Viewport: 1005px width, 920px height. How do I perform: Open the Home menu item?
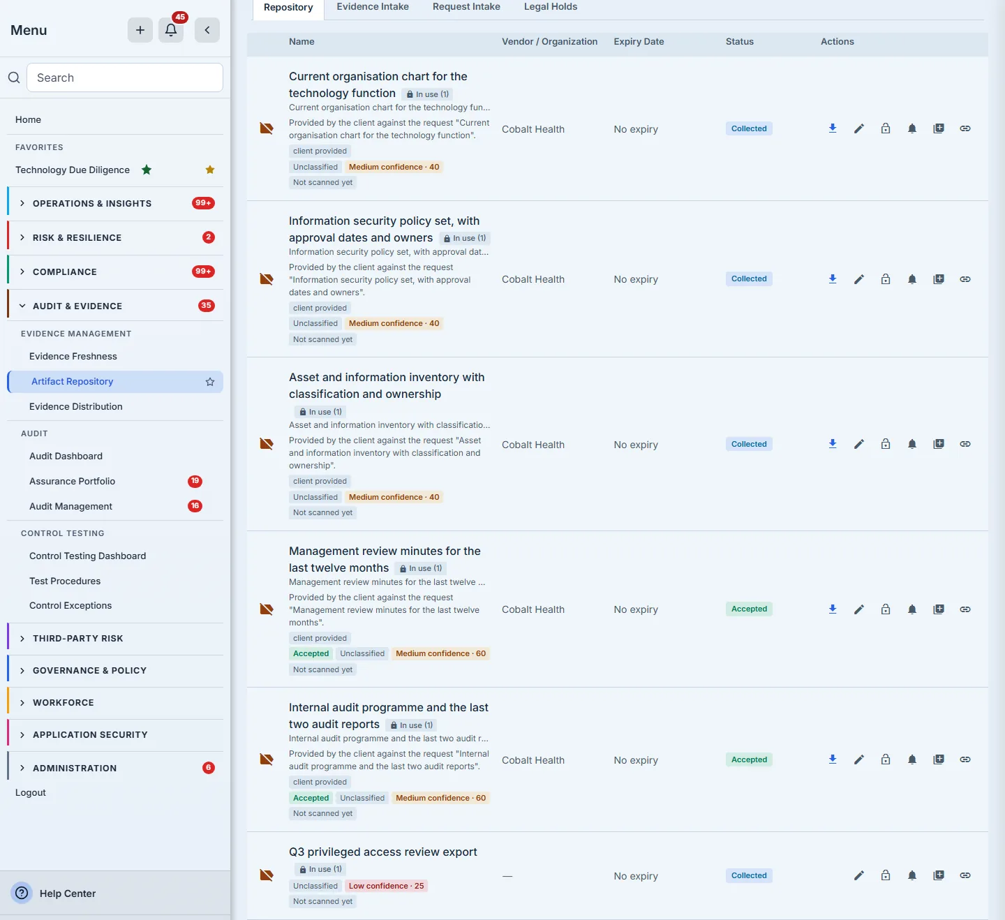pos(28,119)
